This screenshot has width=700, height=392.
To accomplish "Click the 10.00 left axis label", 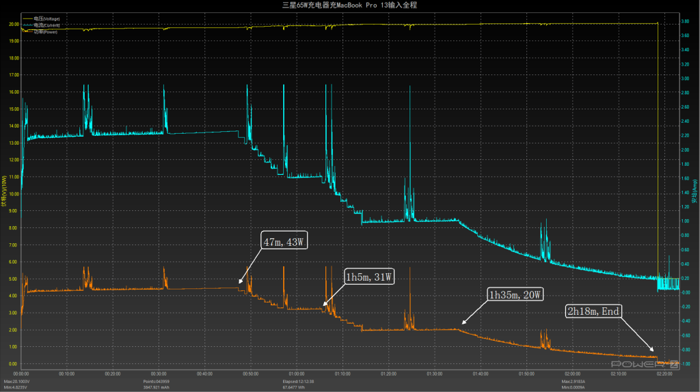I will point(14,194).
